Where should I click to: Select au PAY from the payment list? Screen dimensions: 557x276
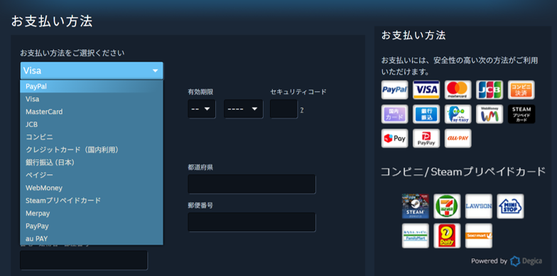point(92,239)
